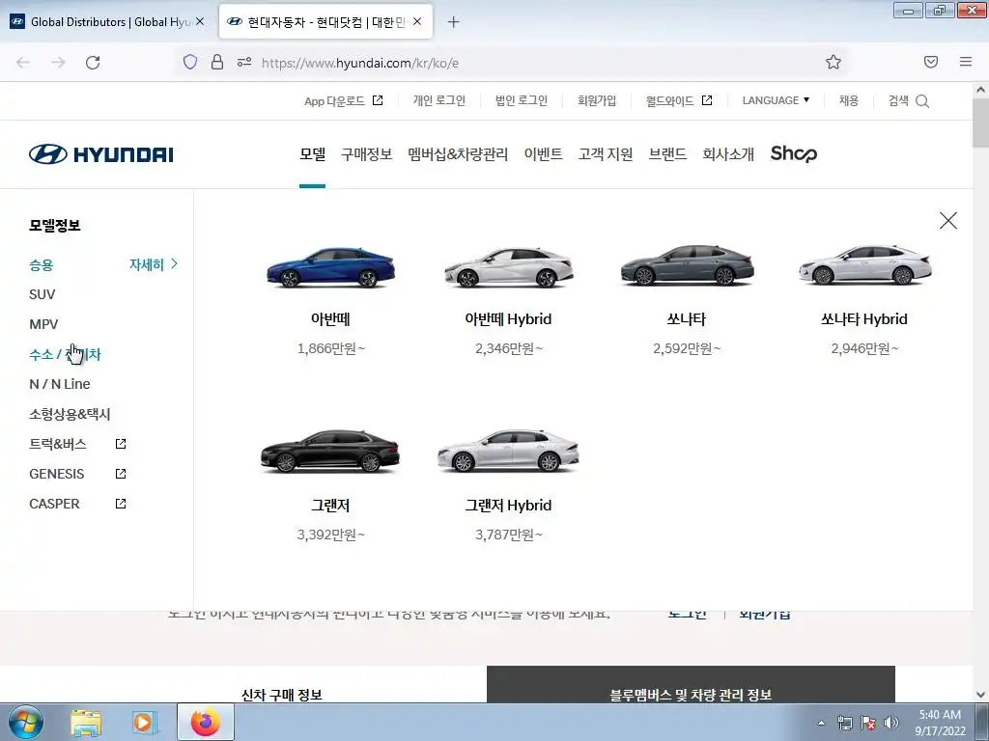989x741 pixels.
Task: Click the 쏘나타 Hybrid car image
Action: (864, 265)
